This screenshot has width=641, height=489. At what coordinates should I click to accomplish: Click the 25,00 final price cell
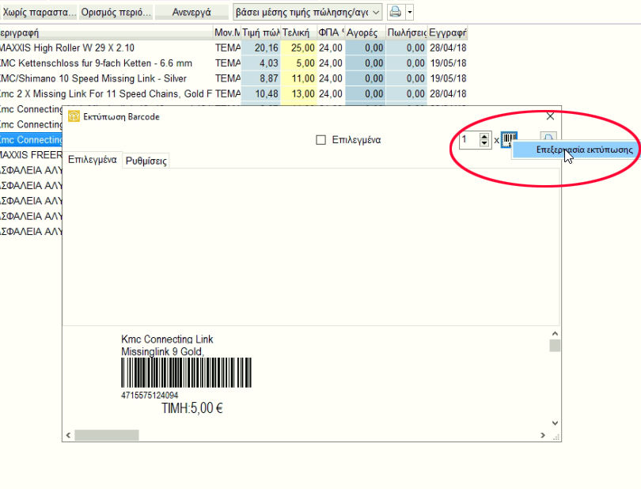click(298, 47)
